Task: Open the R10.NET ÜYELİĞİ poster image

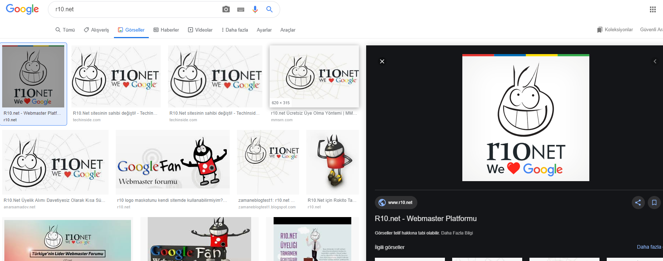Action: tap(312, 239)
